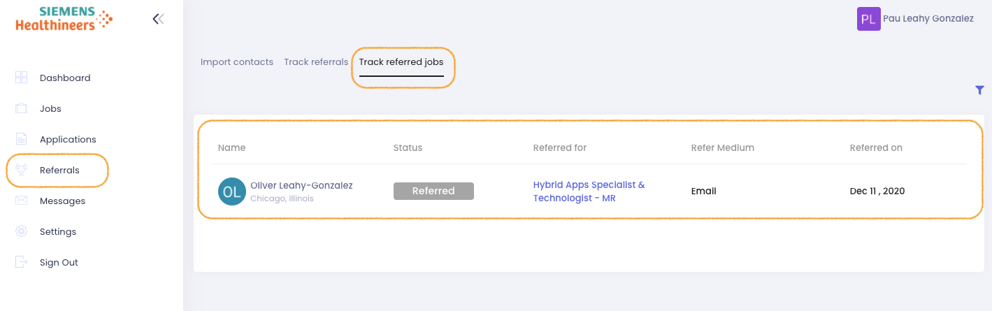Click the PL user avatar
992x311 pixels.
coord(868,19)
